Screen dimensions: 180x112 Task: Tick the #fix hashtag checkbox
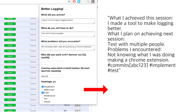coord(42,99)
